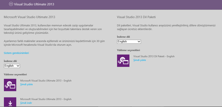The height and width of the screenshot is (107, 222).
Task: Click the Ultimate 2013 - English title above Şimdi indir
Action: point(46,99)
